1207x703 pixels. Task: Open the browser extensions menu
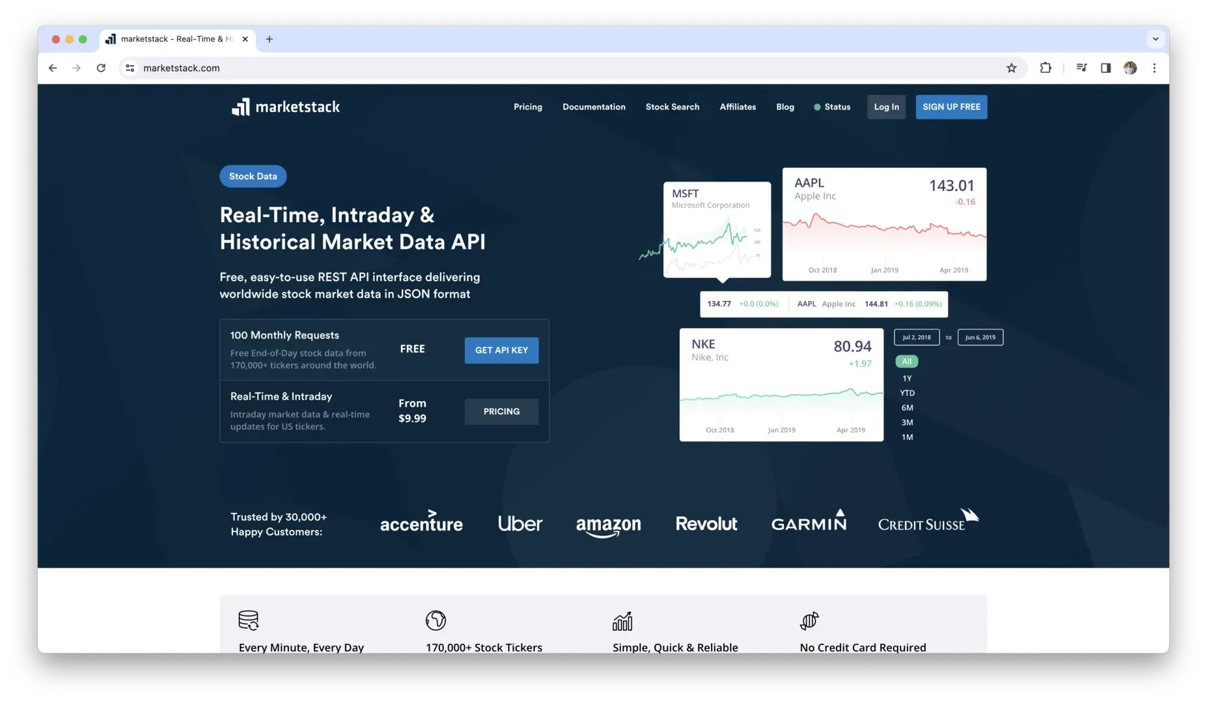click(x=1046, y=68)
